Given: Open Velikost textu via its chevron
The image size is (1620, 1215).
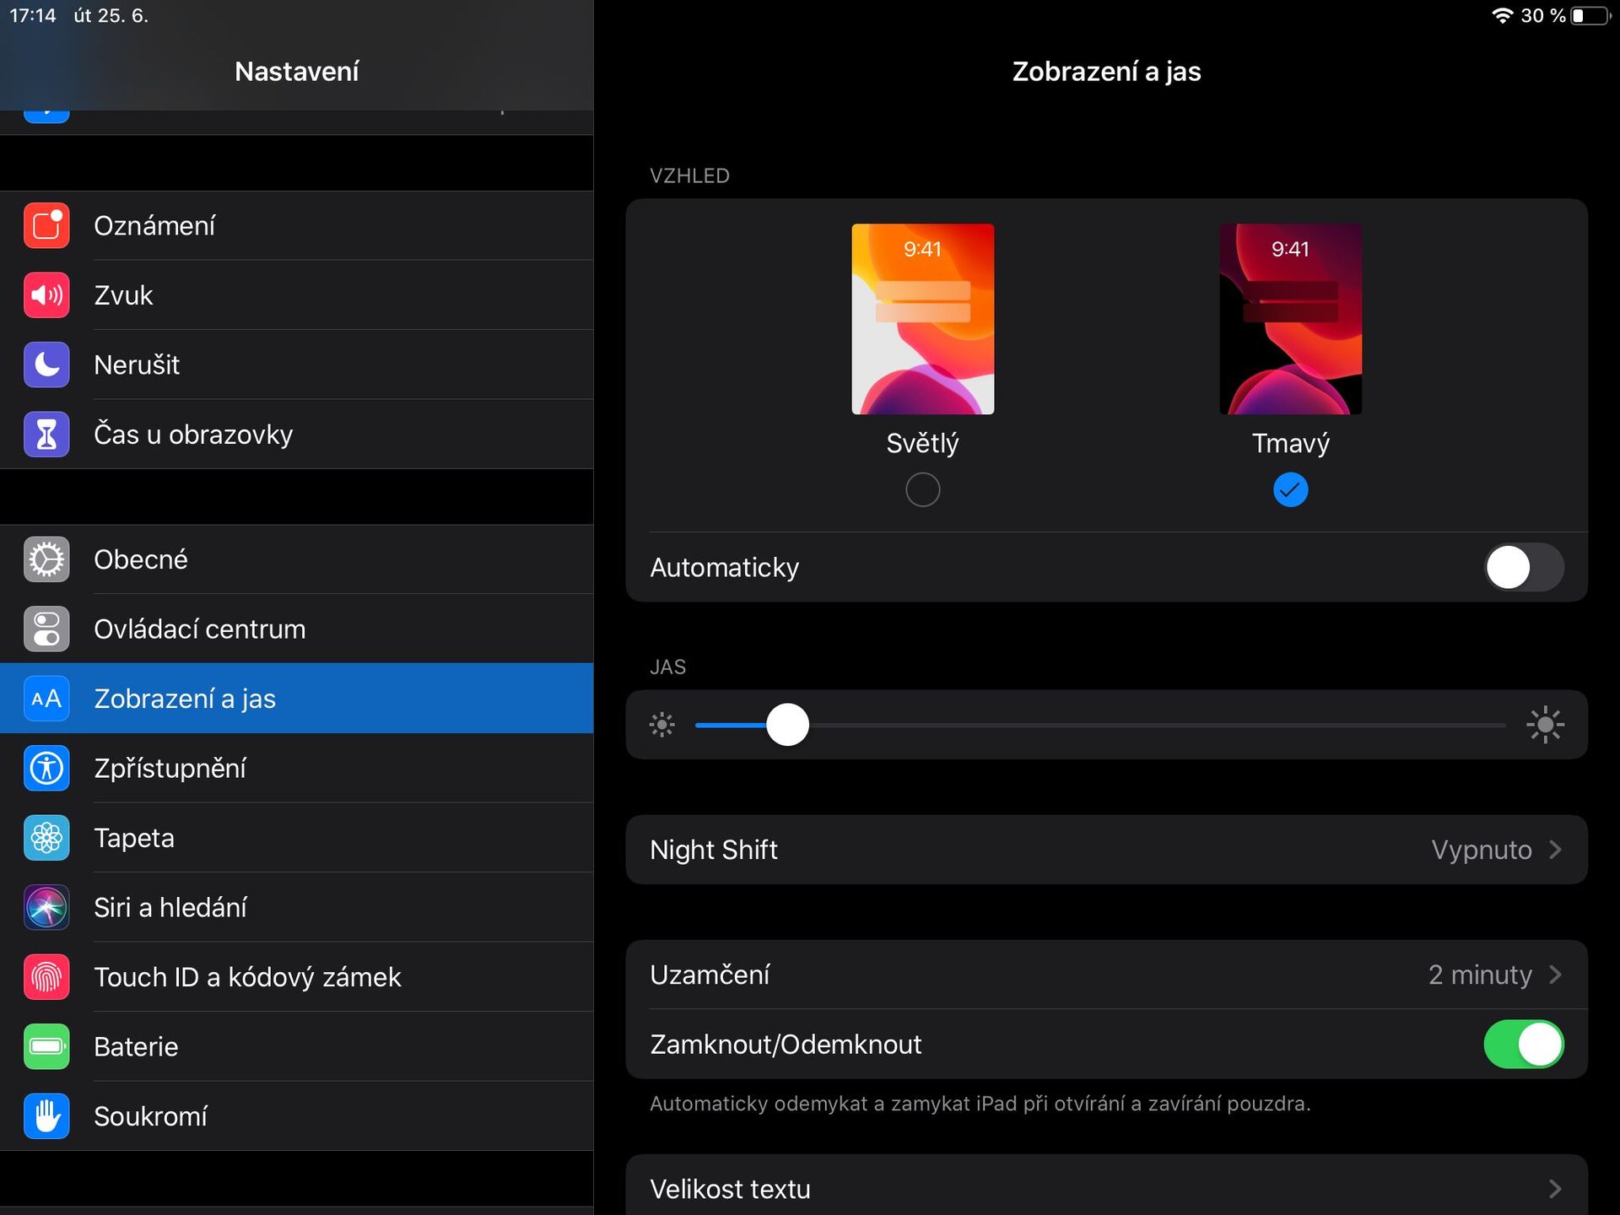Looking at the screenshot, I should tap(1555, 1189).
